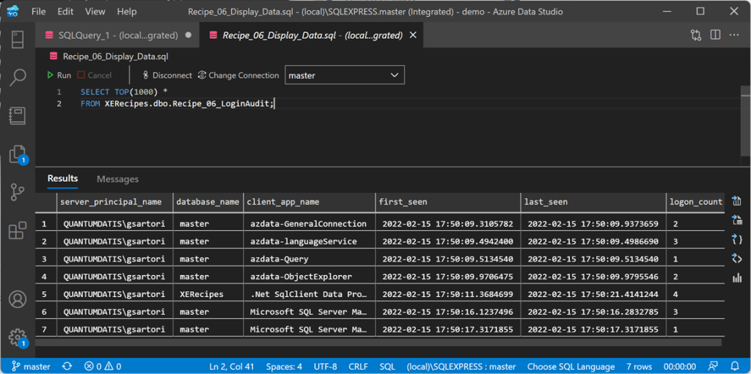Open the Notebooks view icon
The width and height of the screenshot is (751, 374).
(18, 115)
